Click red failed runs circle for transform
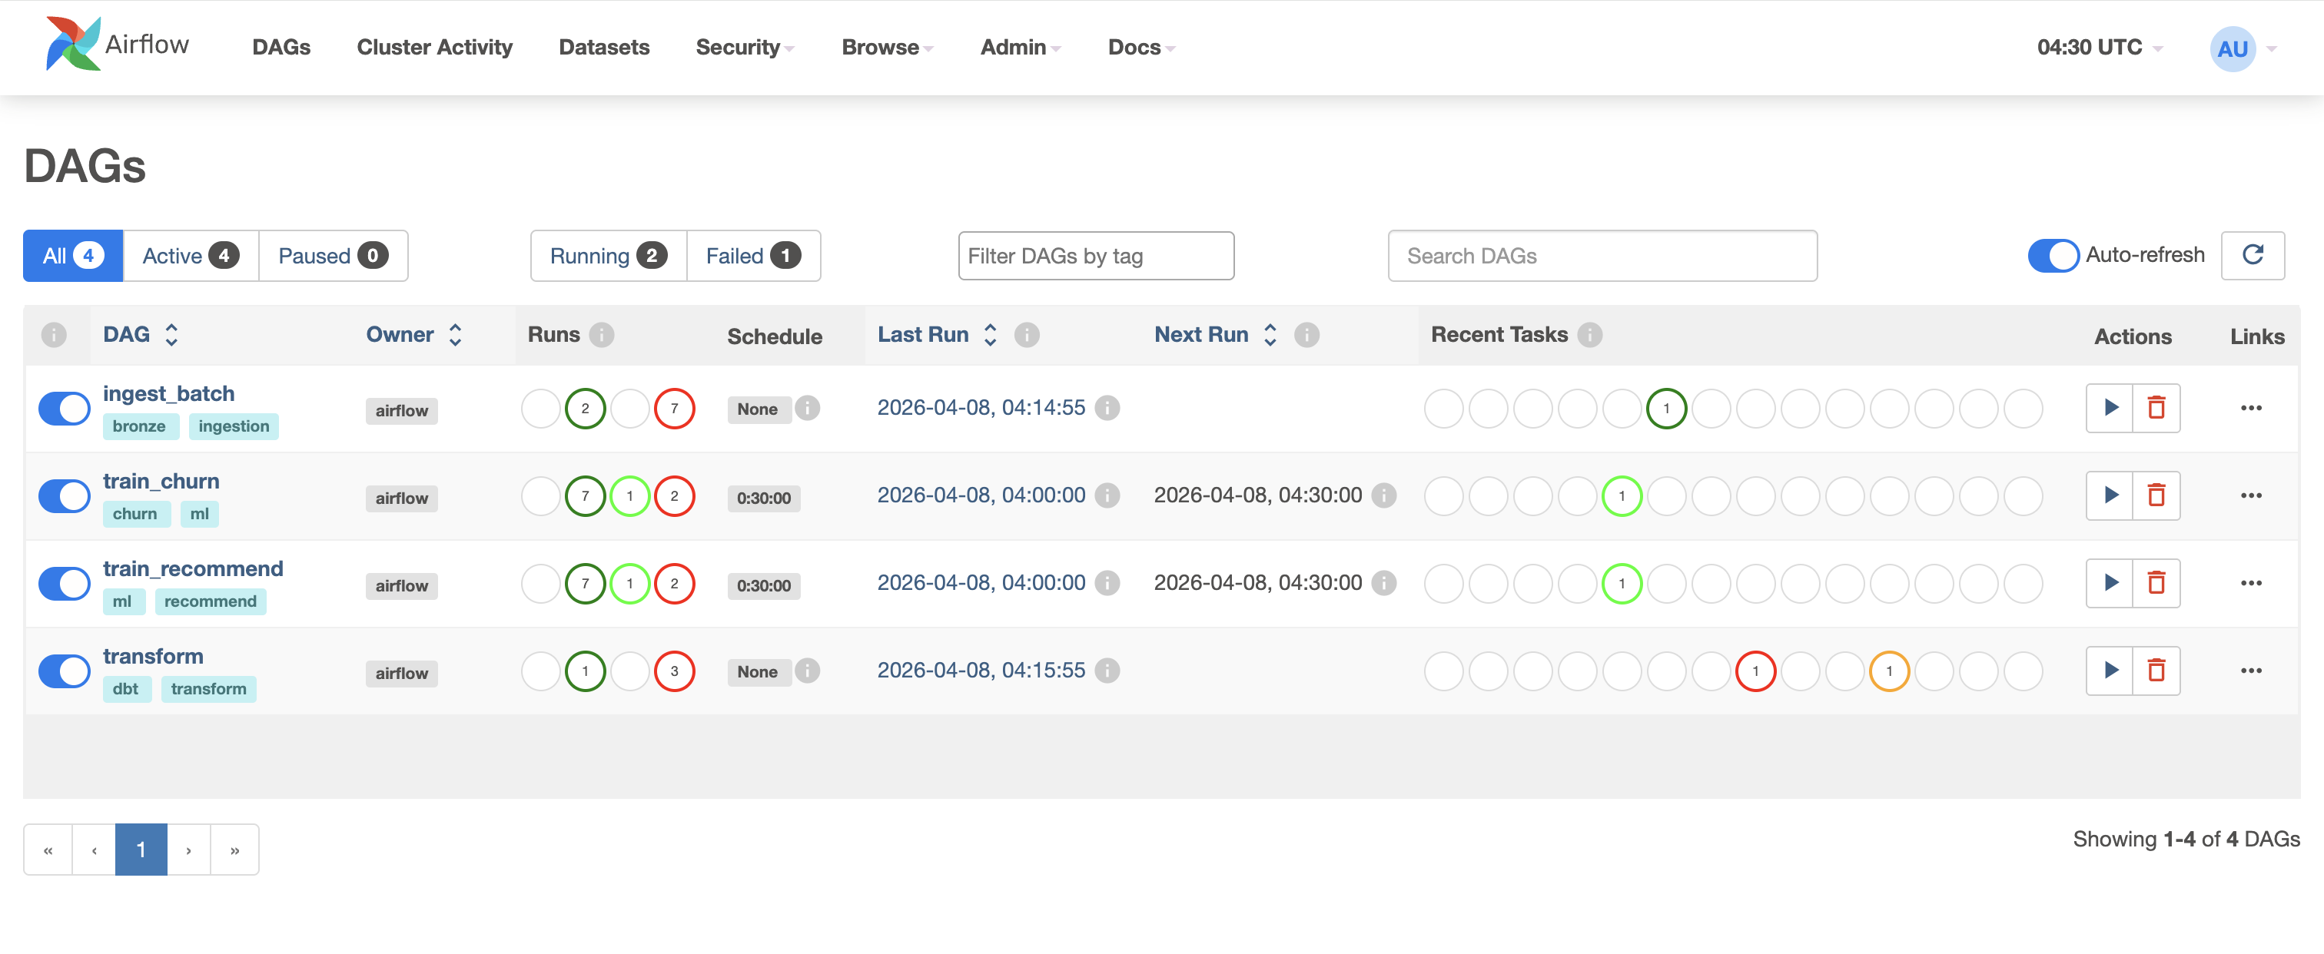 point(674,671)
